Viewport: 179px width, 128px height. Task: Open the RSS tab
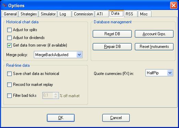[x=131, y=14]
